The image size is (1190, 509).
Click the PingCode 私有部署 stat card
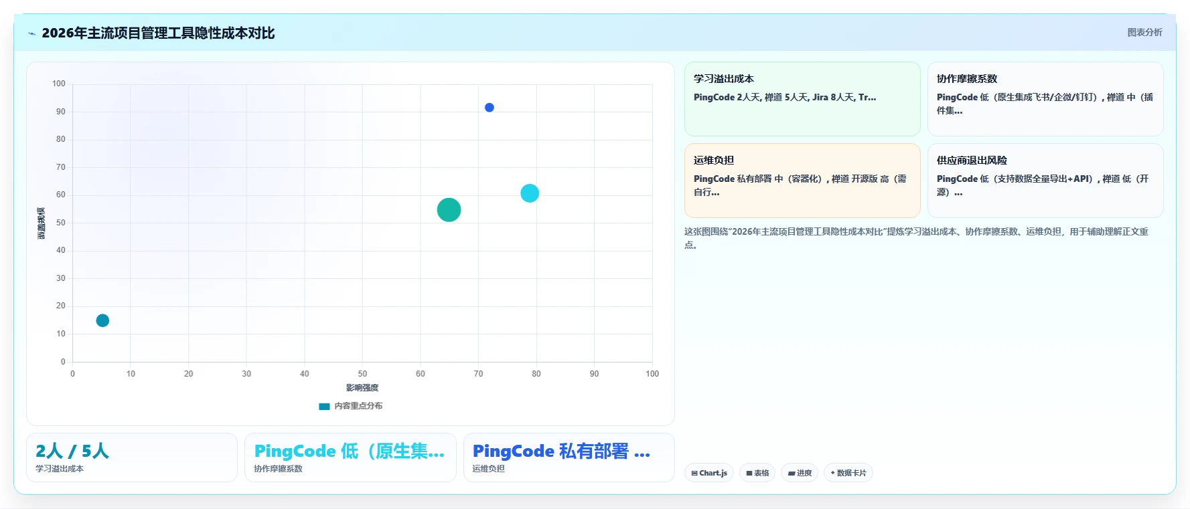pyautogui.click(x=569, y=457)
